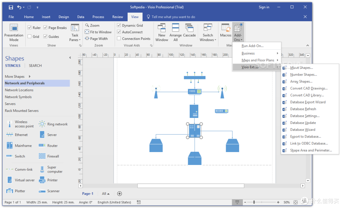Select Move Shapes menu entry

point(310,68)
